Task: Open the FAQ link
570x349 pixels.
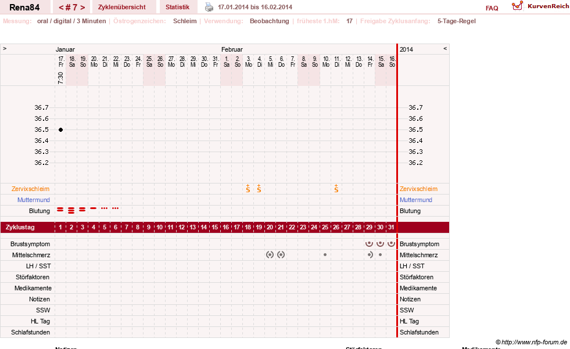Action: pyautogui.click(x=492, y=8)
